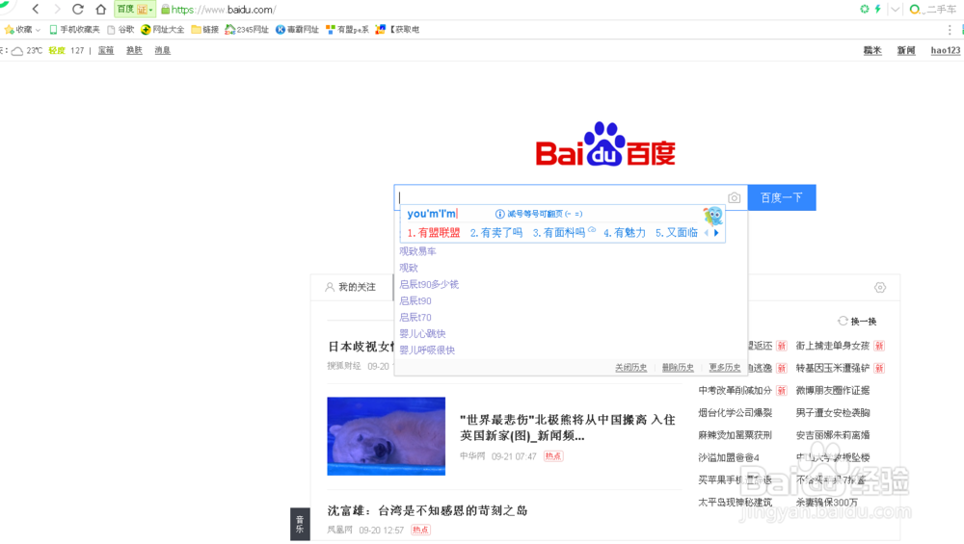Open 手机收藏夹 bookmark
This screenshot has height=544, width=964.
point(74,30)
